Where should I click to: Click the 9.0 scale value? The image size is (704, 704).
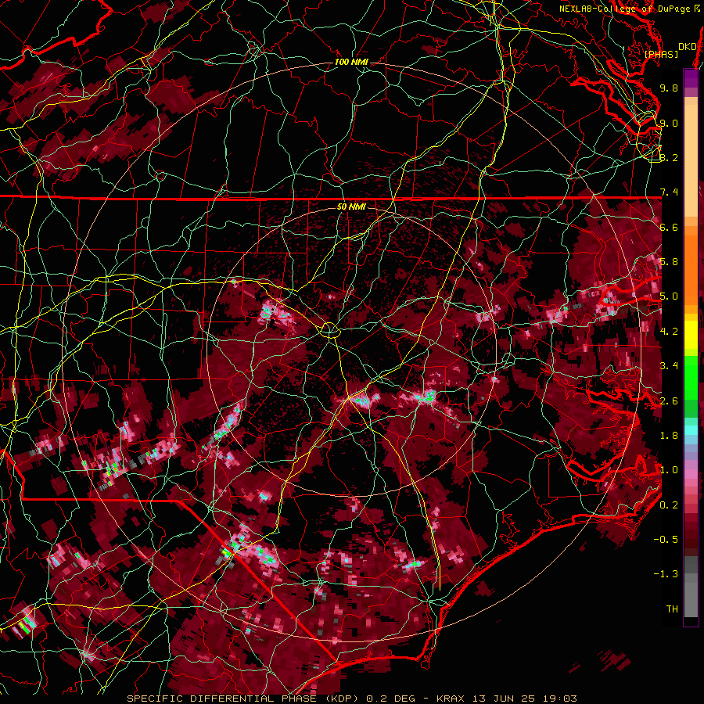click(669, 123)
